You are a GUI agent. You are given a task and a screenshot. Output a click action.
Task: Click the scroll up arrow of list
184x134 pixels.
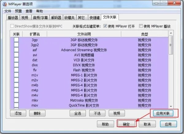171,33
